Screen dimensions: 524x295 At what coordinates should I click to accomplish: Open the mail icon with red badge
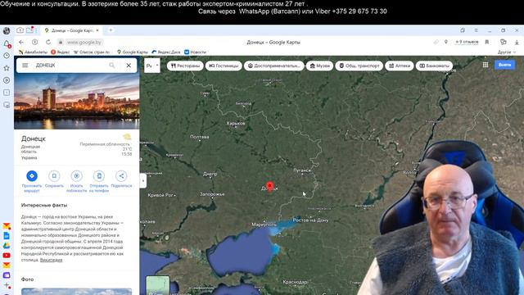click(x=7, y=226)
